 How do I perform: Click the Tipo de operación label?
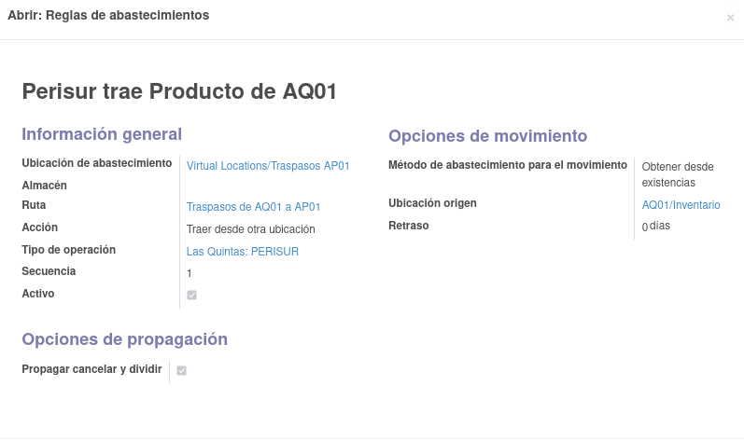coord(69,250)
